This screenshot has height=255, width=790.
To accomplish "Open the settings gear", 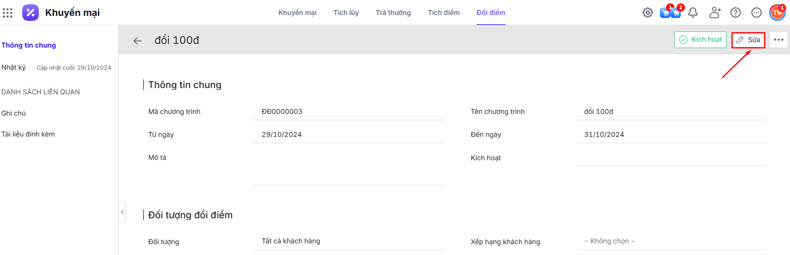I will click(x=647, y=13).
